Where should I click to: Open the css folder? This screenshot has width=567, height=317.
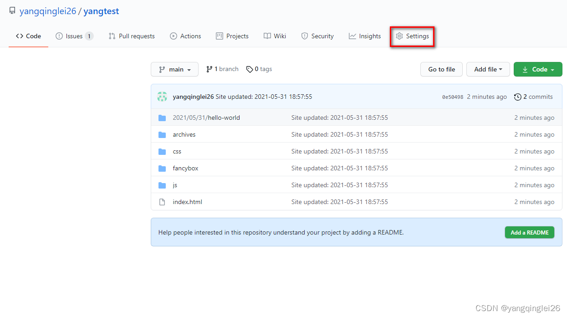pos(177,151)
